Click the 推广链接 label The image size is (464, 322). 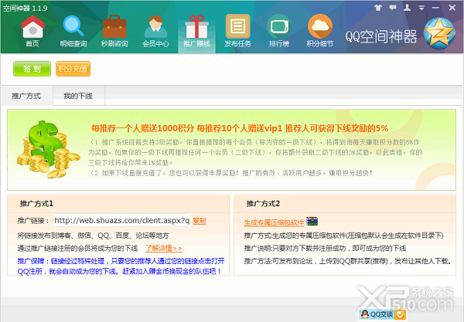point(33,221)
